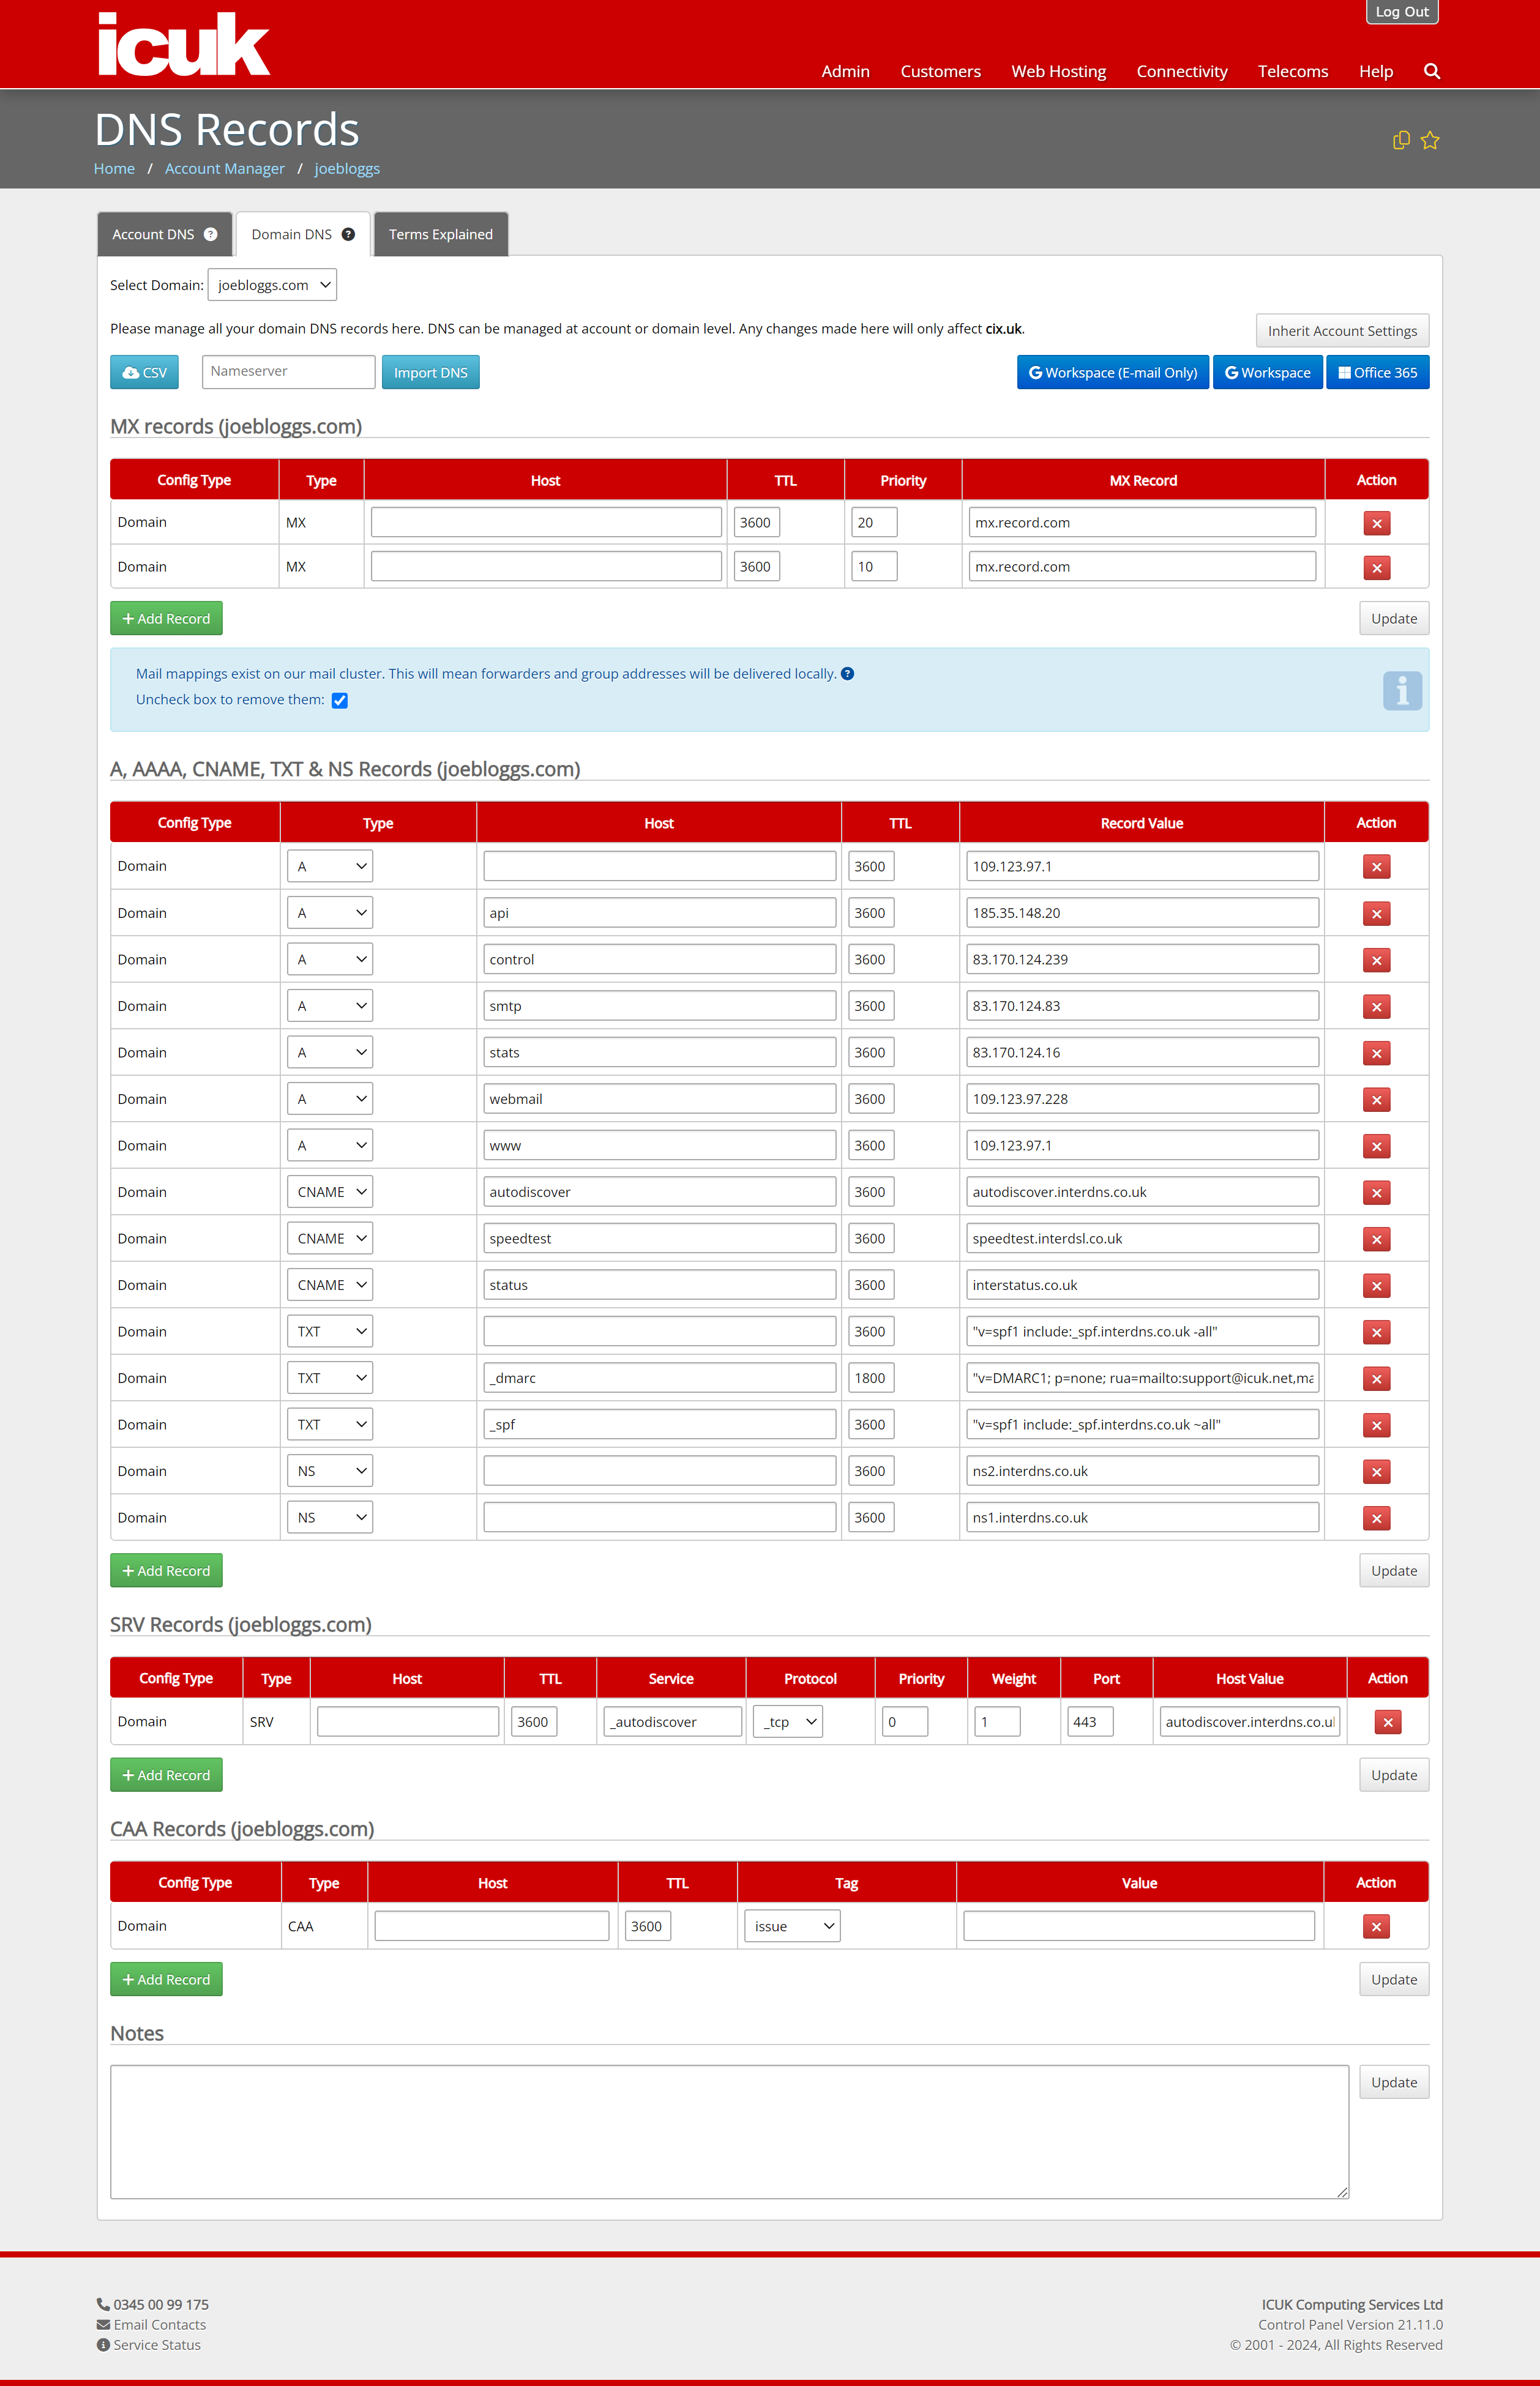Focus the empty CAA Value field

(1139, 1926)
